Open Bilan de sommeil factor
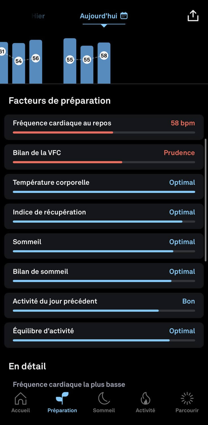Image resolution: width=208 pixels, height=425 pixels. (104, 276)
